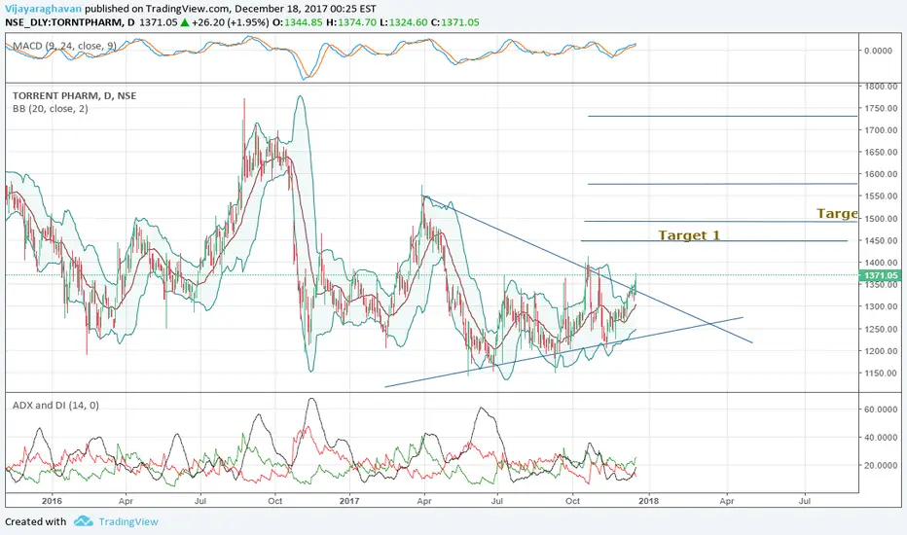The image size is (907, 535).
Task: Click the 1600.00 price axis label
Action: pyautogui.click(x=881, y=174)
